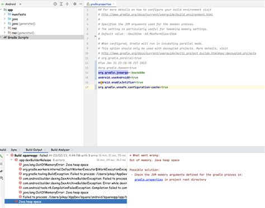Expand the java (generated) folder chevron
This screenshot has height=208, width=265.
tap(4, 23)
